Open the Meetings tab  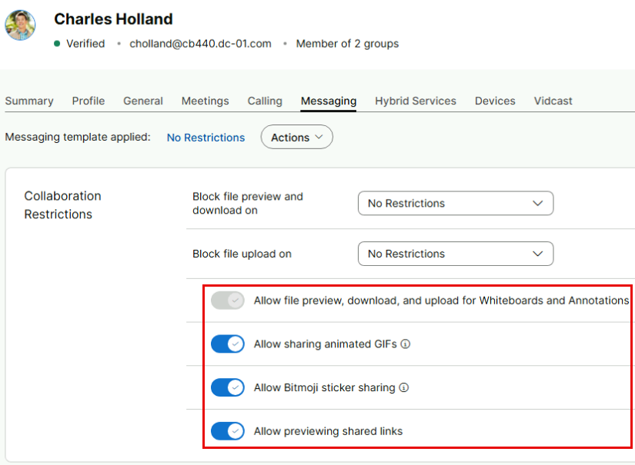205,101
